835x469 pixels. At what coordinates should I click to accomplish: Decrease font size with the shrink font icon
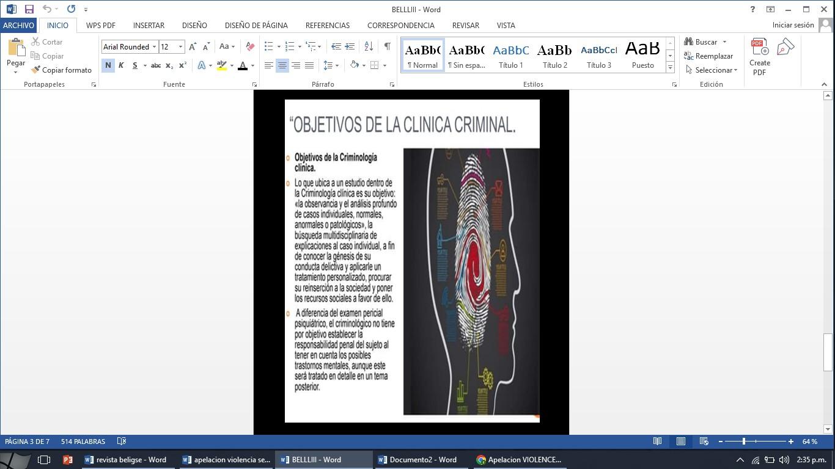tap(206, 47)
